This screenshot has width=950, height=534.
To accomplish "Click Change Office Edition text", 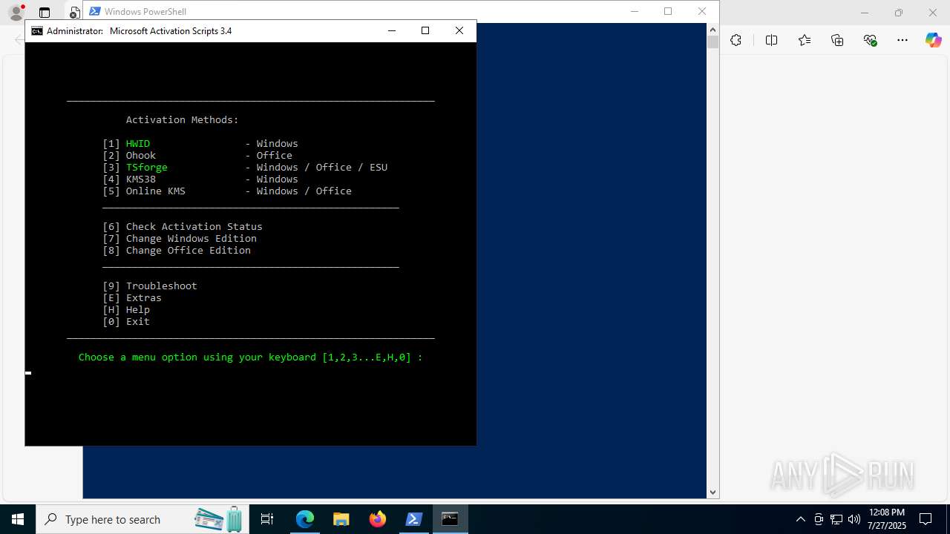I will tap(189, 250).
